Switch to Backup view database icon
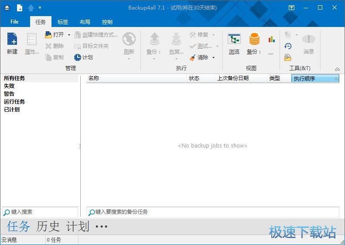The width and height of the screenshot is (345, 245). coord(254,39)
